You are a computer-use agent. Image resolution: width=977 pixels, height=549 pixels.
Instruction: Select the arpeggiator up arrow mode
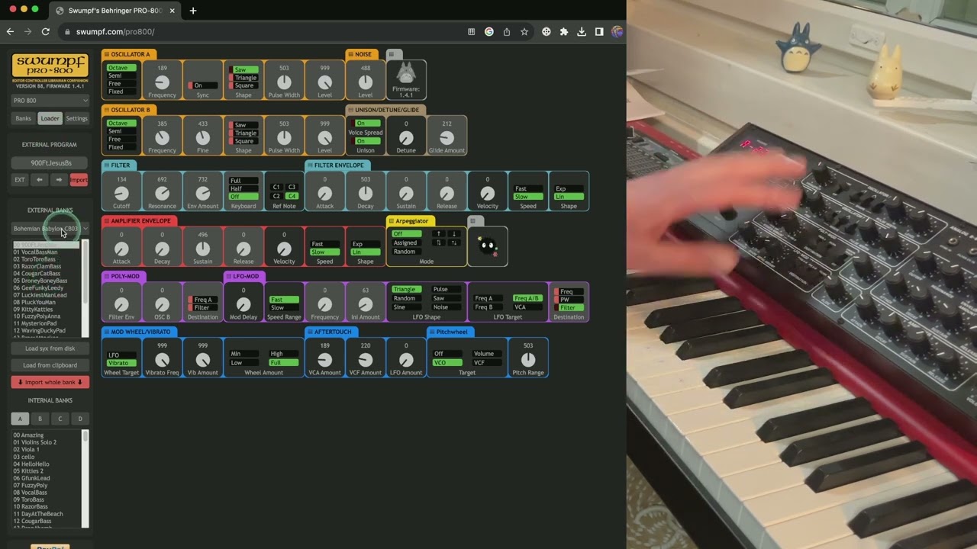click(x=438, y=234)
